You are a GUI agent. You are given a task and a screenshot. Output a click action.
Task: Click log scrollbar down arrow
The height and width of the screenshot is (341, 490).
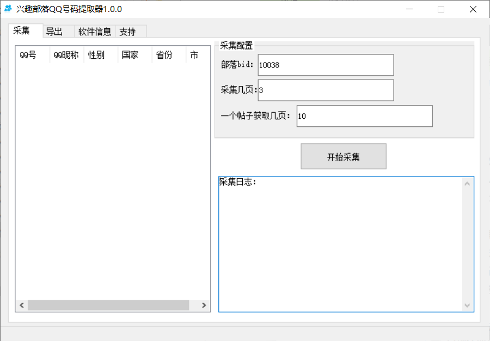click(467, 306)
